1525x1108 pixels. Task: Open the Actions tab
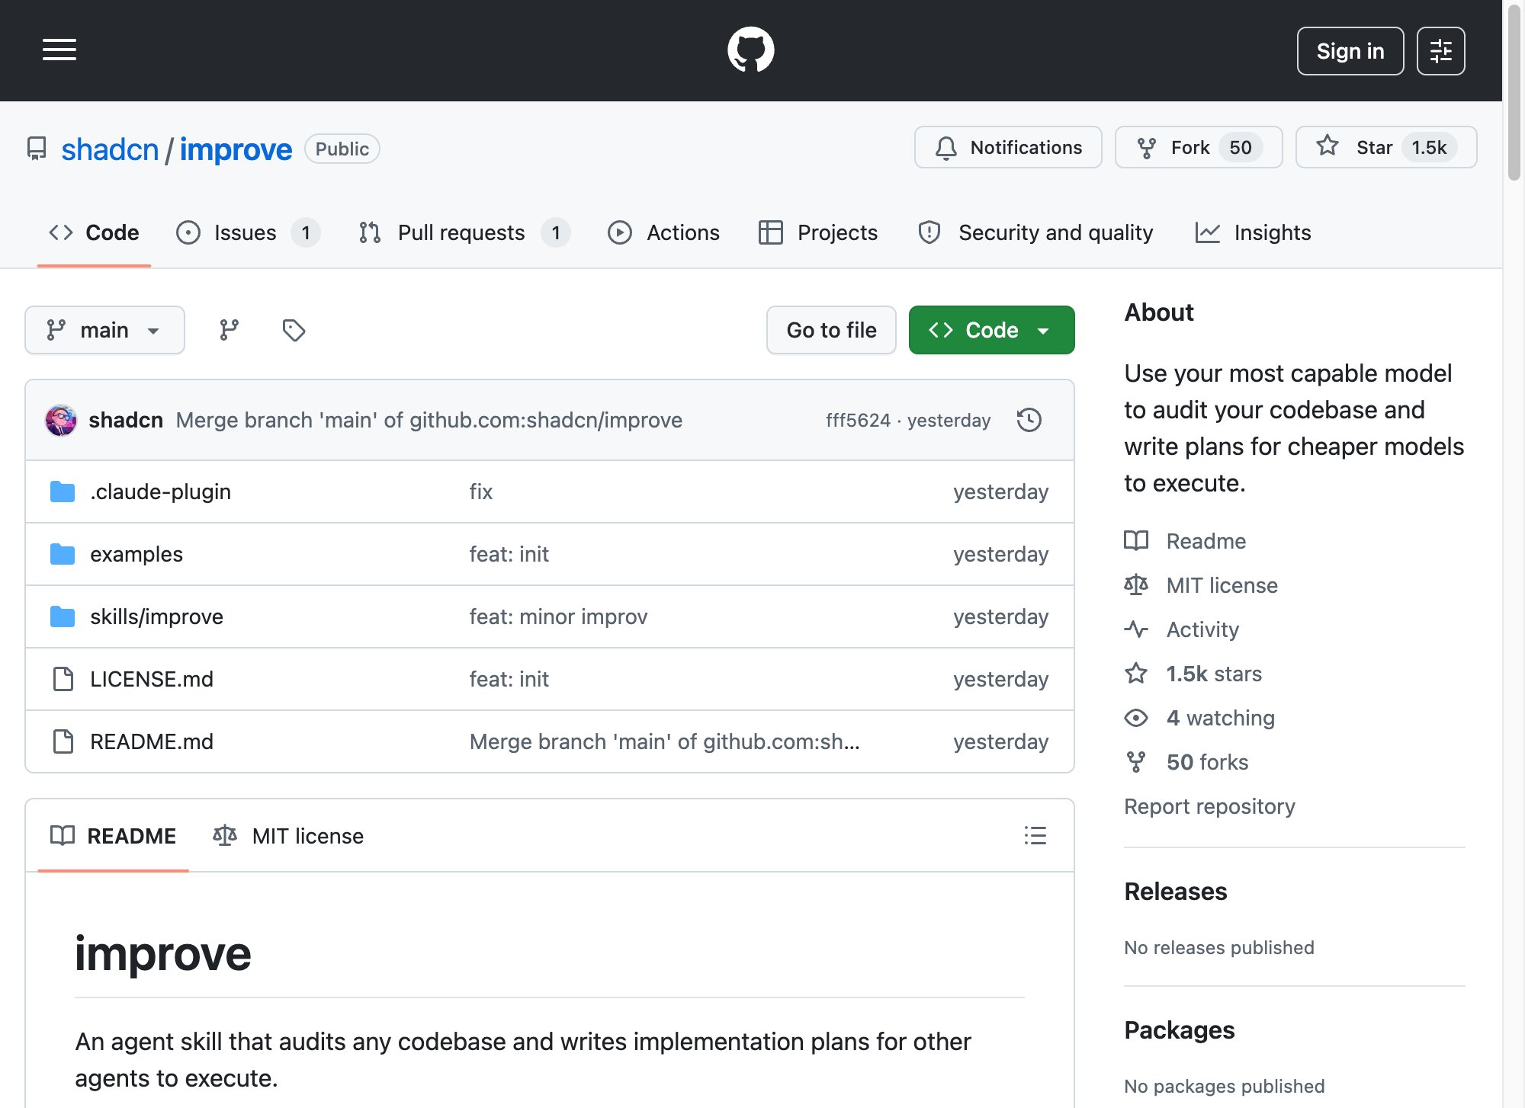pyautogui.click(x=663, y=232)
